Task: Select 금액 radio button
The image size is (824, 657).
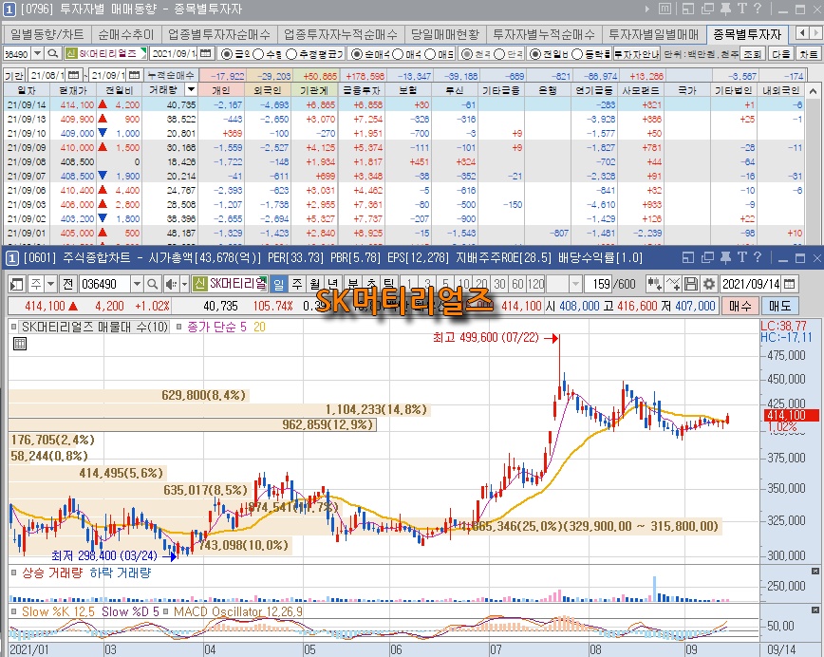Action: tap(226, 53)
